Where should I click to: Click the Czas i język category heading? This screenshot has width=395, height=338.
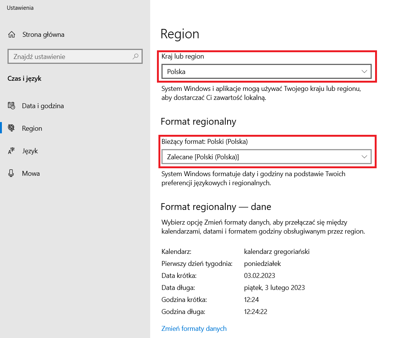pyautogui.click(x=24, y=79)
